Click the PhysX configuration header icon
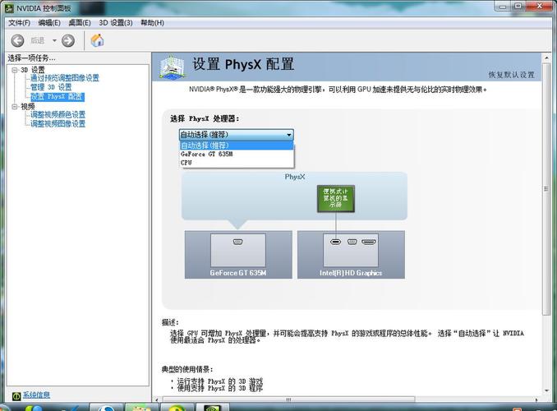The image size is (557, 411). 171,67
